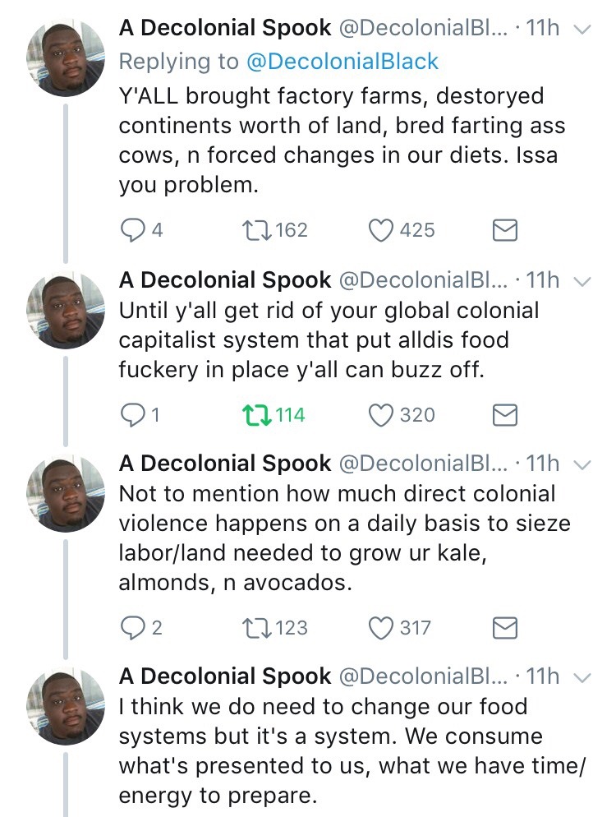616x817 pixels.
Task: Undo the green retweet with 114 count
Action: pyautogui.click(x=256, y=415)
